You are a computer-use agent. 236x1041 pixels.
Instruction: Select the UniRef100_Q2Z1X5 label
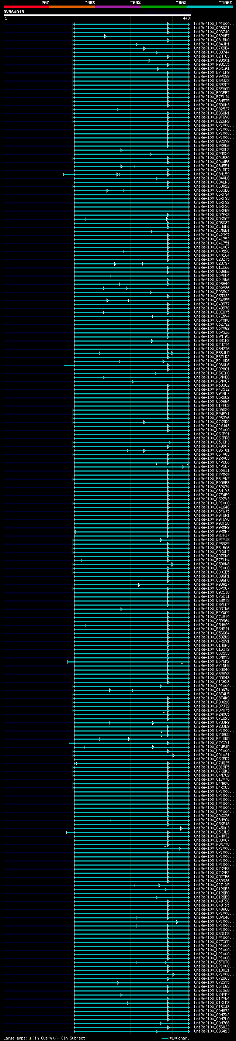pyautogui.click(x=212, y=885)
